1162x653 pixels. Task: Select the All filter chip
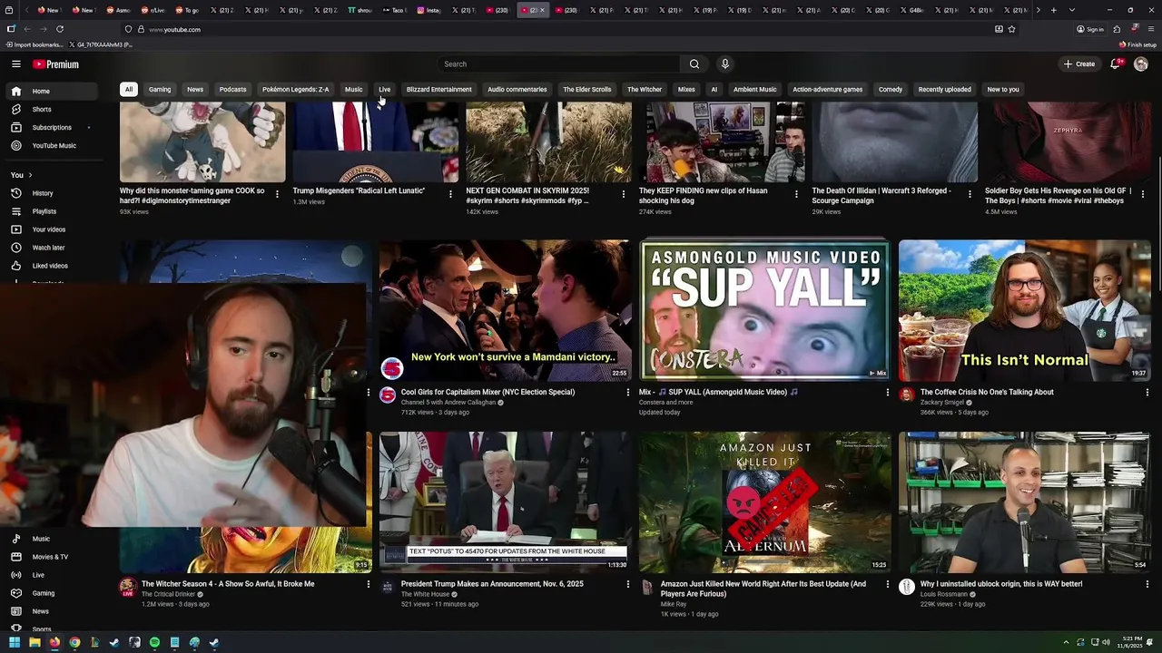tap(129, 89)
